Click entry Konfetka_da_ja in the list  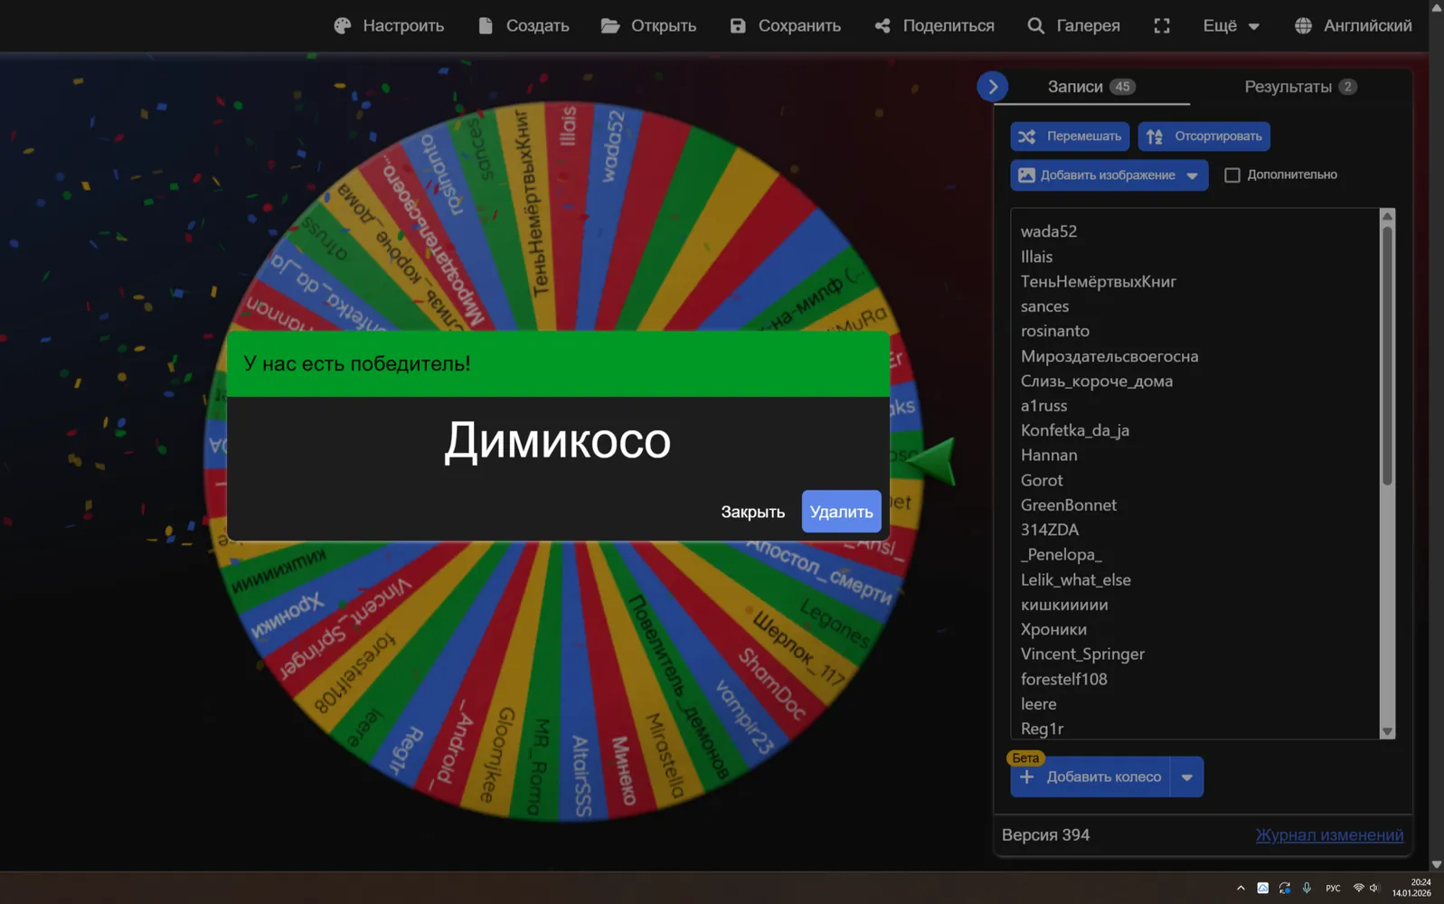[x=1075, y=430]
